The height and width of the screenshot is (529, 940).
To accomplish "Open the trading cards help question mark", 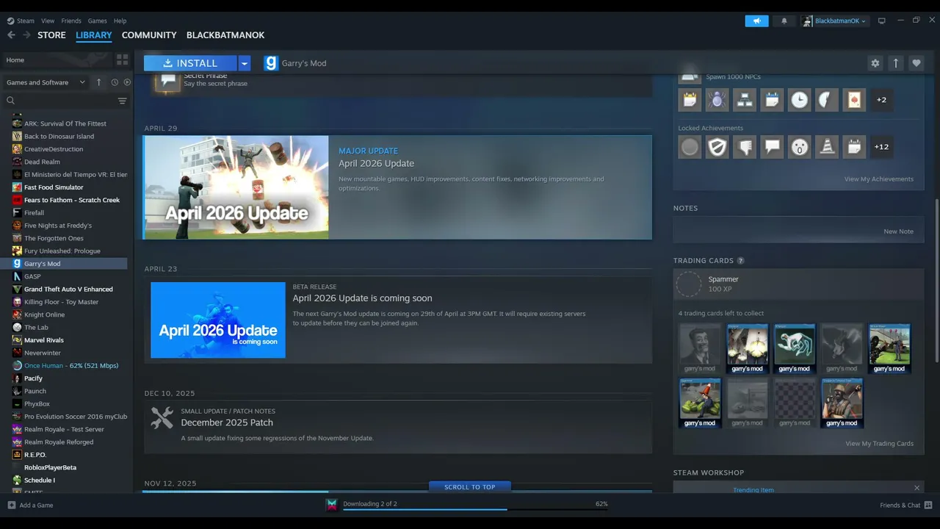I will coord(740,261).
